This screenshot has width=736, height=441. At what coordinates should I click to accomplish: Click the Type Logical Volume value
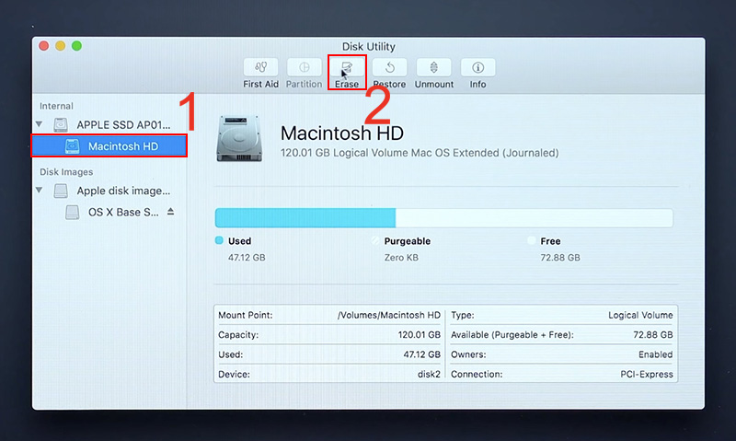tap(640, 315)
